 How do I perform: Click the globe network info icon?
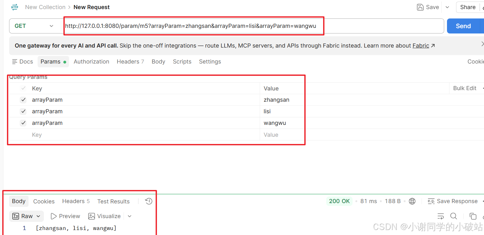pyautogui.click(x=412, y=201)
